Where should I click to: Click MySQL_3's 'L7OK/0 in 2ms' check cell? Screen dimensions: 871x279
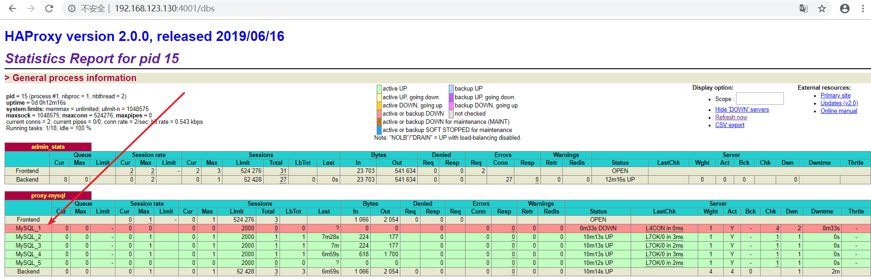click(x=664, y=246)
